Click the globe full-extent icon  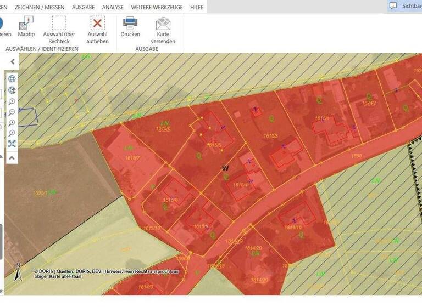12,79
